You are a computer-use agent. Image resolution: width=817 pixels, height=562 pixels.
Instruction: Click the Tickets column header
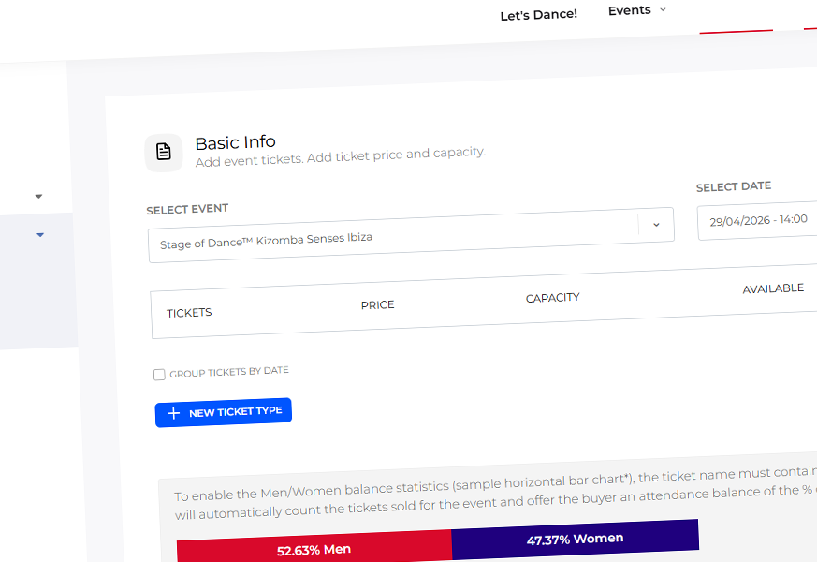click(189, 313)
